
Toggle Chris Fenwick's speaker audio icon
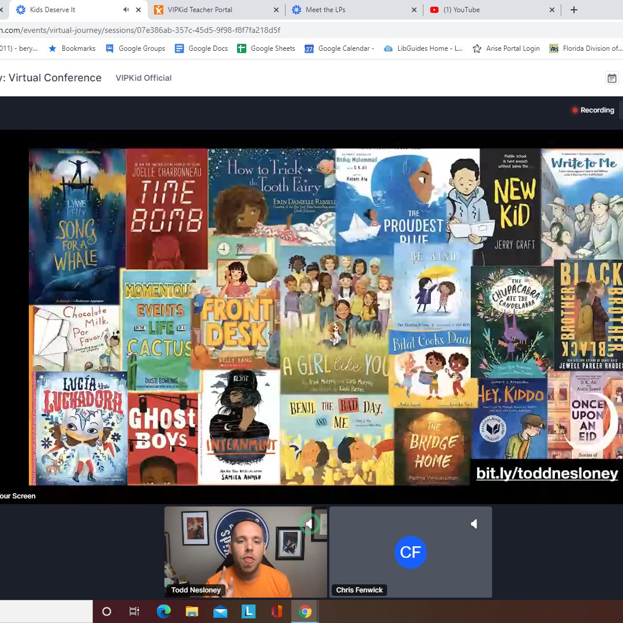pos(474,524)
